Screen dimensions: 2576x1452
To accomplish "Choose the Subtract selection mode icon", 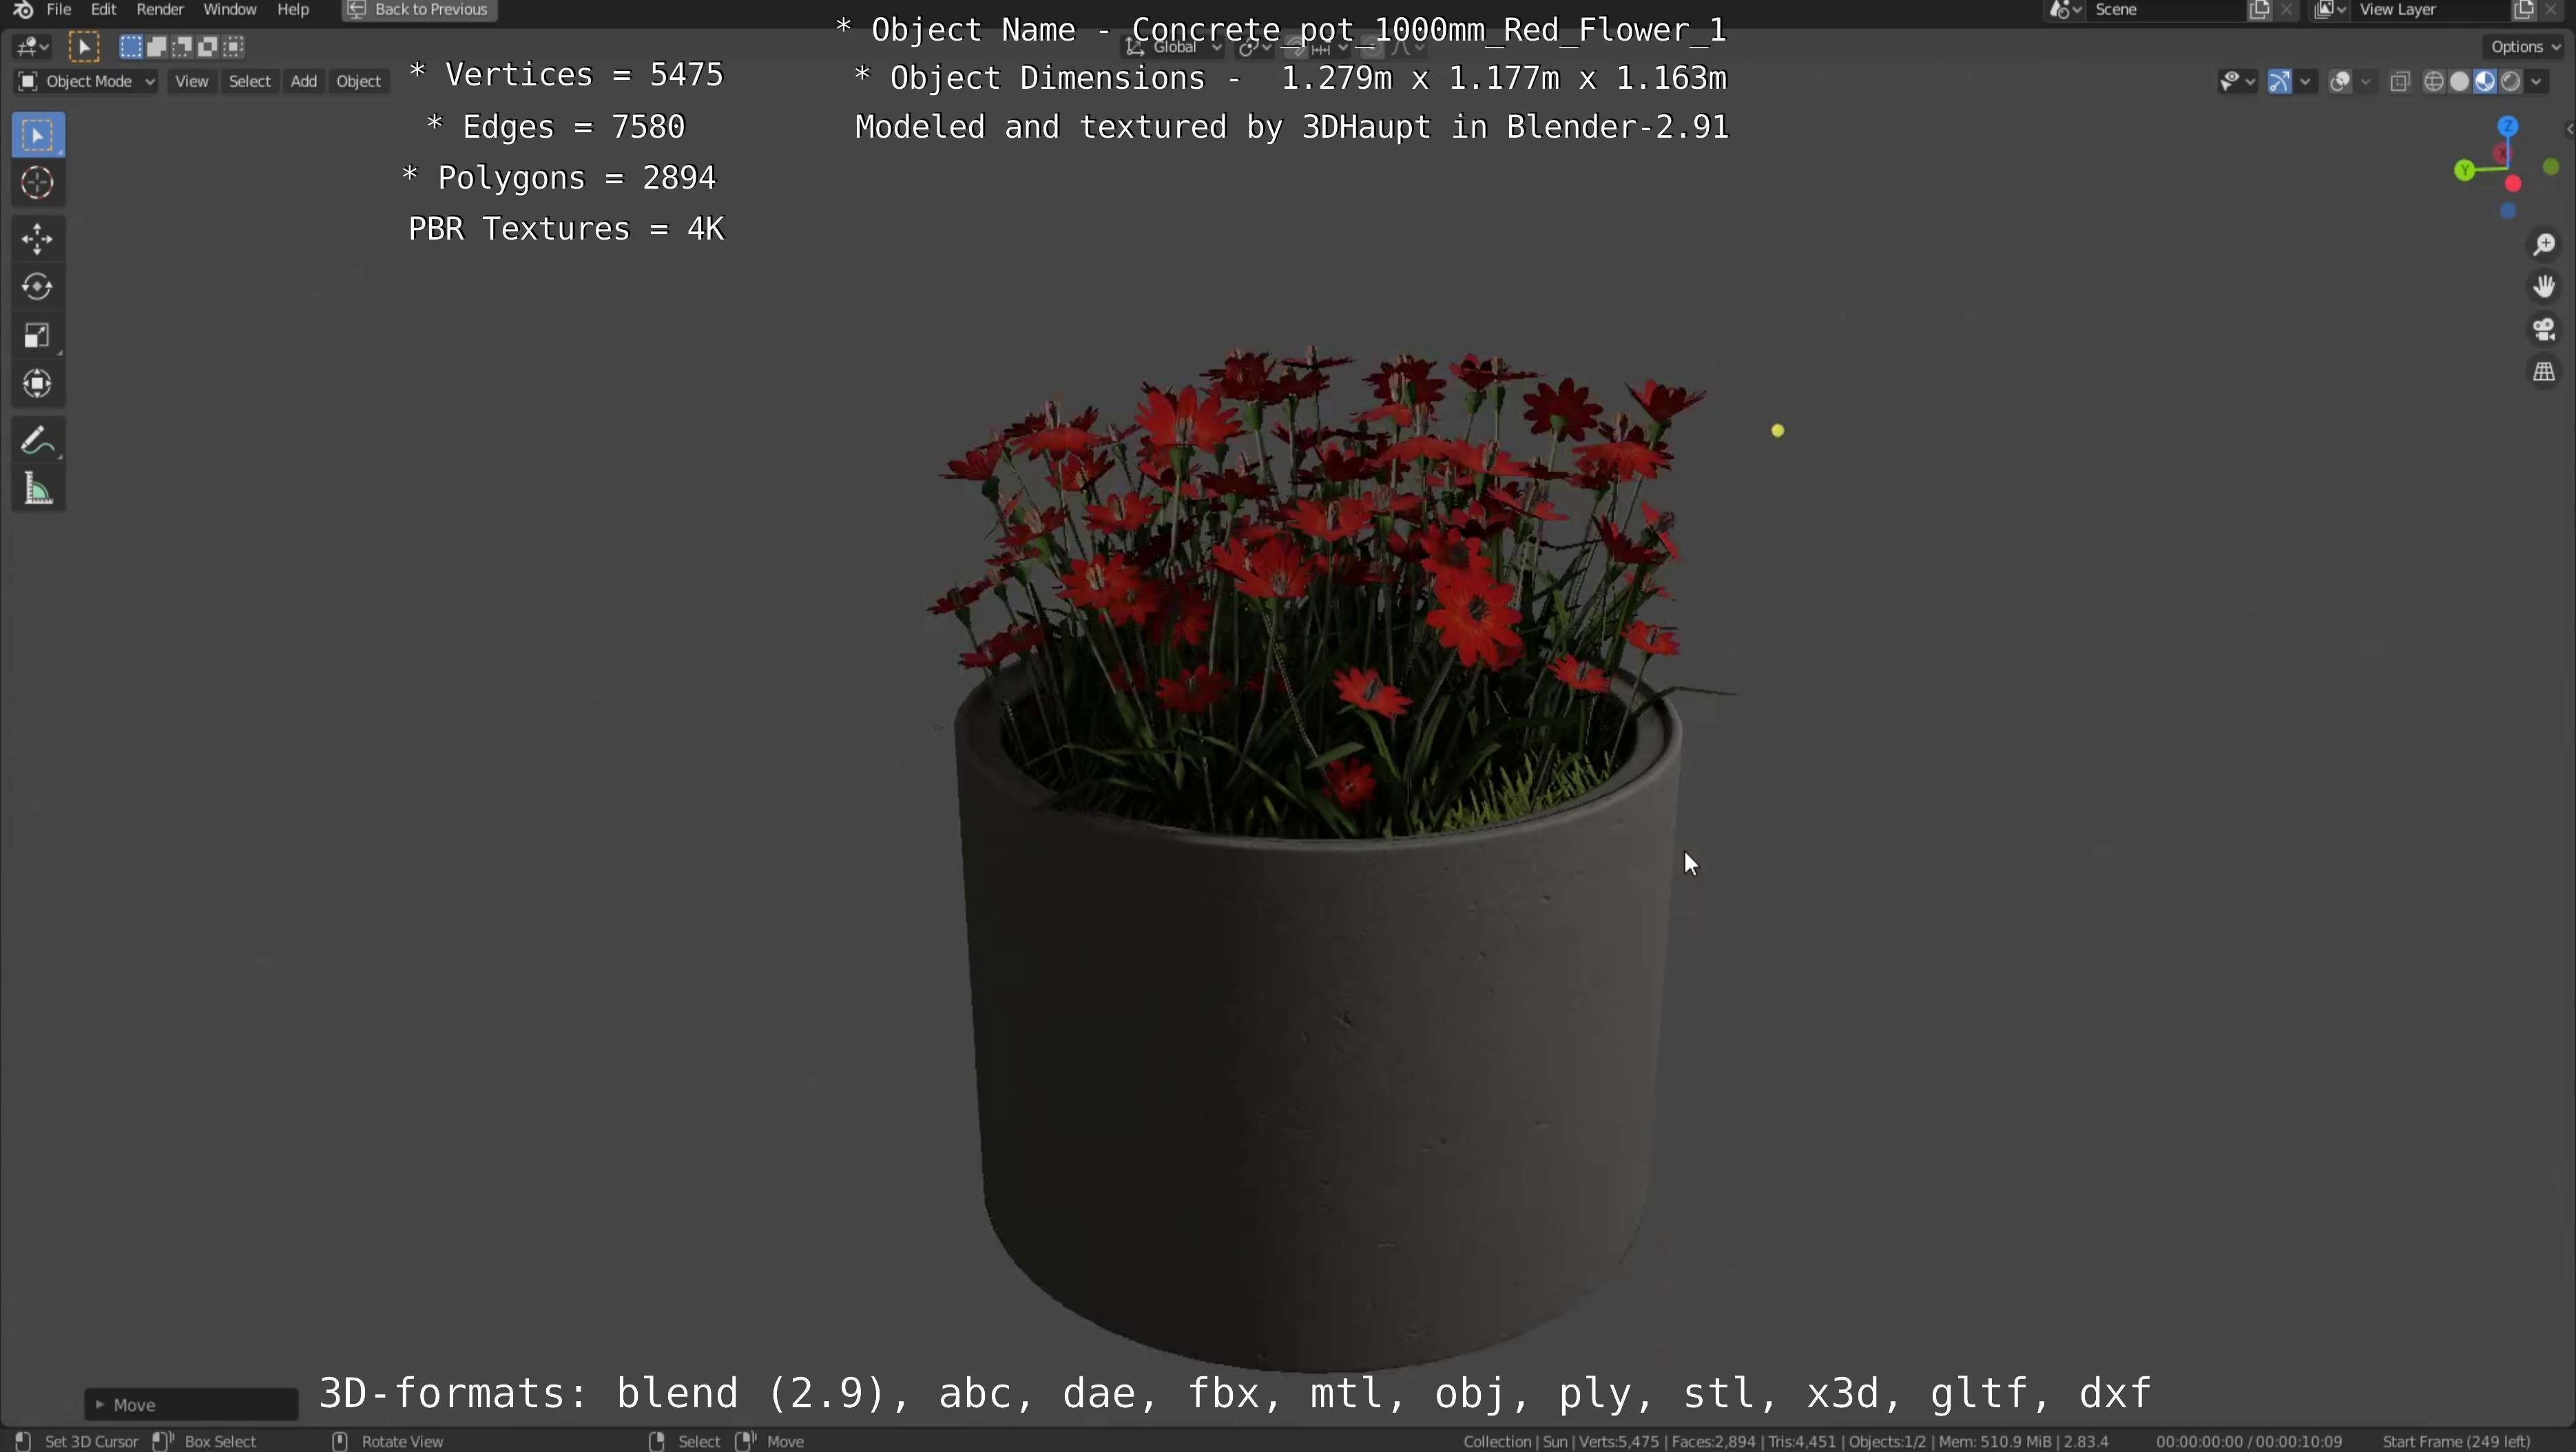I will [x=182, y=47].
